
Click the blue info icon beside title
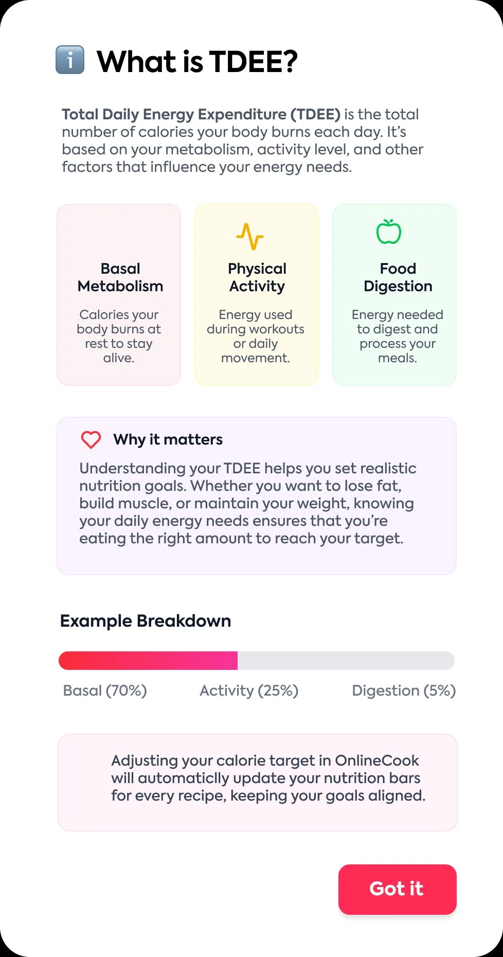(70, 60)
